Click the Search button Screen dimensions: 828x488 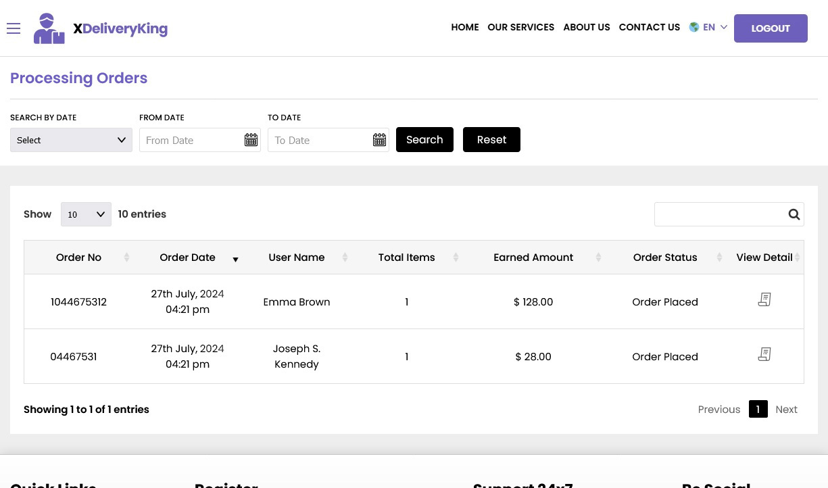424,139
